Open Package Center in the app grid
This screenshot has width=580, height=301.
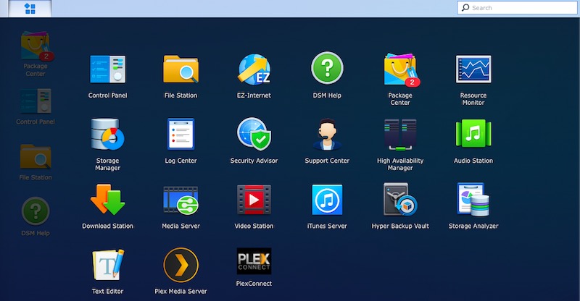(x=400, y=69)
